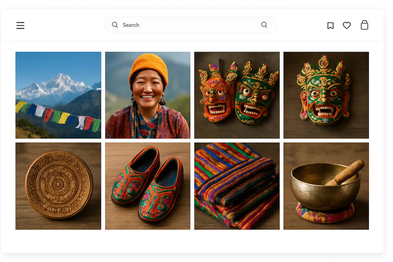393x262 pixels.
Task: Submit search with the right magnifier icon
Action: click(x=264, y=25)
